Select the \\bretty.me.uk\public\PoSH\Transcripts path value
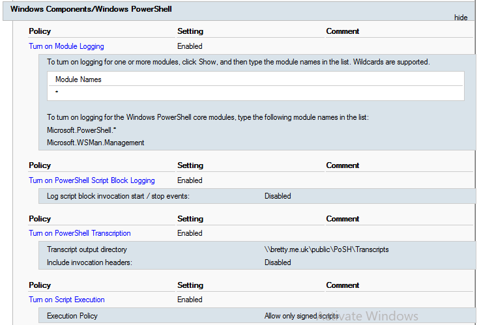 (x=327, y=249)
